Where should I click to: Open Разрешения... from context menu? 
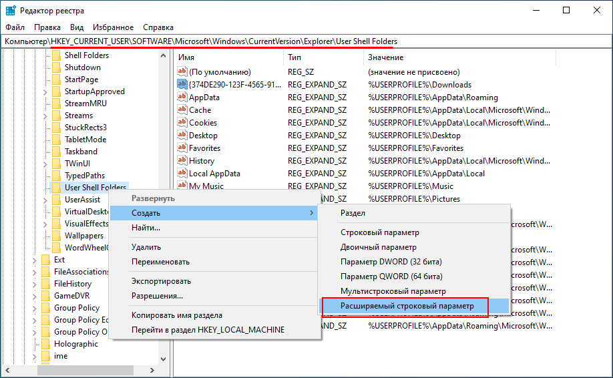point(214,296)
